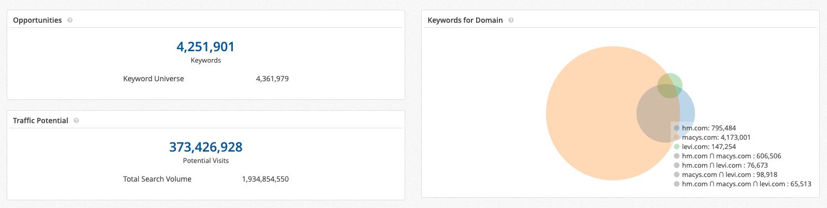Image resolution: width=827 pixels, height=208 pixels.
Task: Toggle the levi.com legend entry
Action: point(704,146)
